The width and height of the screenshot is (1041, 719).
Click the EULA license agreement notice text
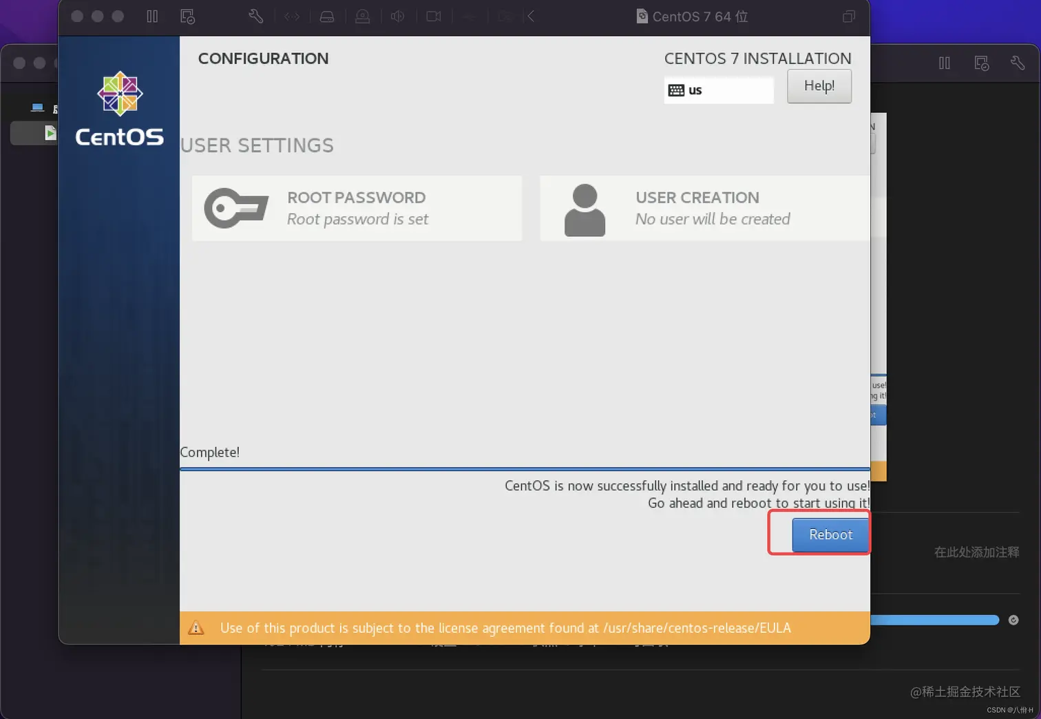point(505,628)
